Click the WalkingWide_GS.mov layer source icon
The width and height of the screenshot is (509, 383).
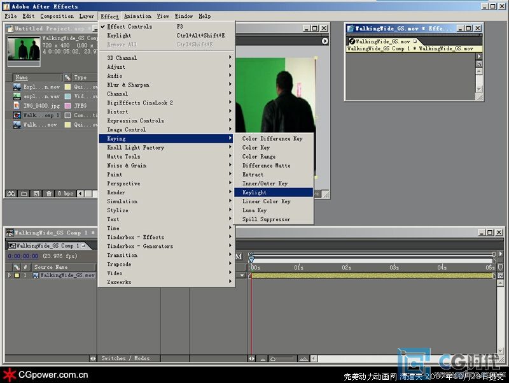pyautogui.click(x=36, y=275)
